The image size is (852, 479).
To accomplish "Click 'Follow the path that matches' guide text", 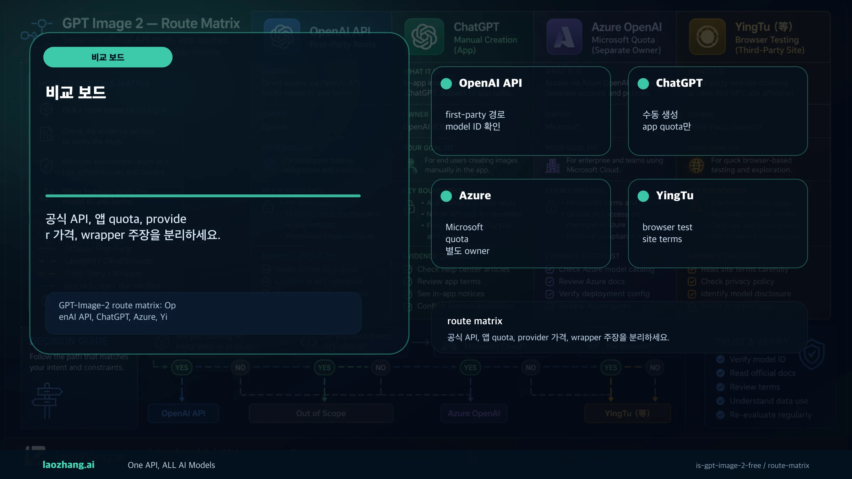I will pyautogui.click(x=79, y=357).
